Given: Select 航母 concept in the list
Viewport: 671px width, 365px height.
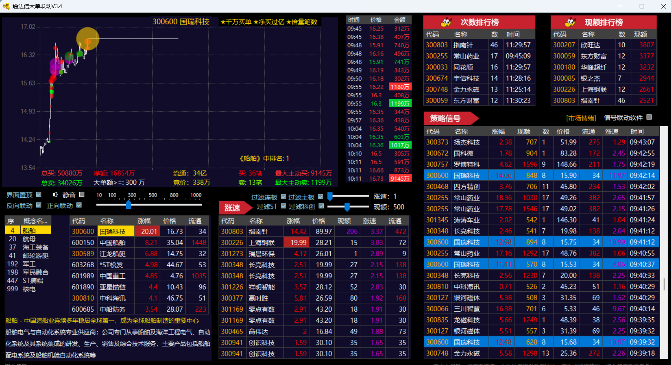Looking at the screenshot, I should click(29, 239).
